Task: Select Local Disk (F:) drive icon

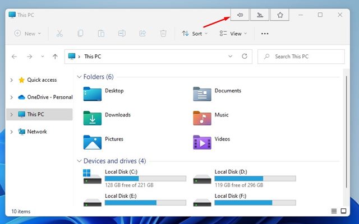Action: click(x=202, y=202)
